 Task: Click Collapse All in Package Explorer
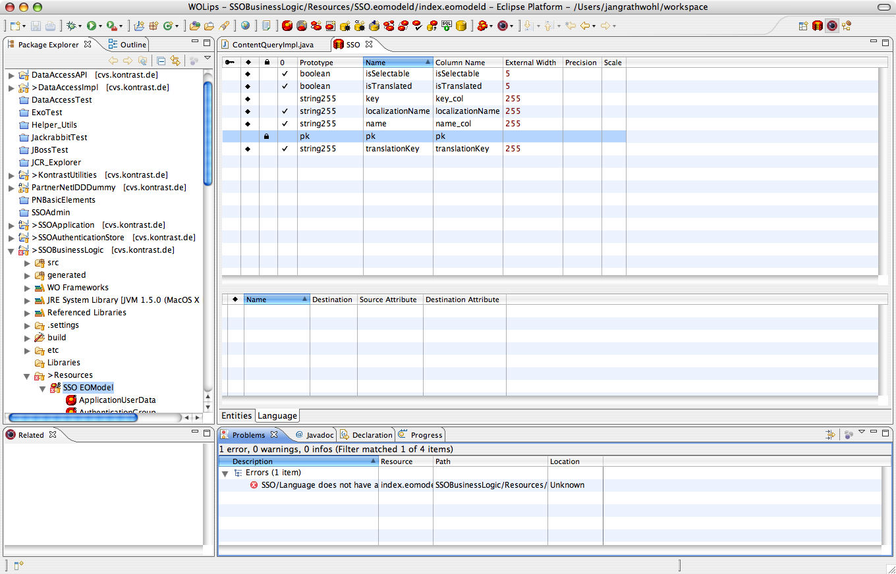click(x=161, y=61)
